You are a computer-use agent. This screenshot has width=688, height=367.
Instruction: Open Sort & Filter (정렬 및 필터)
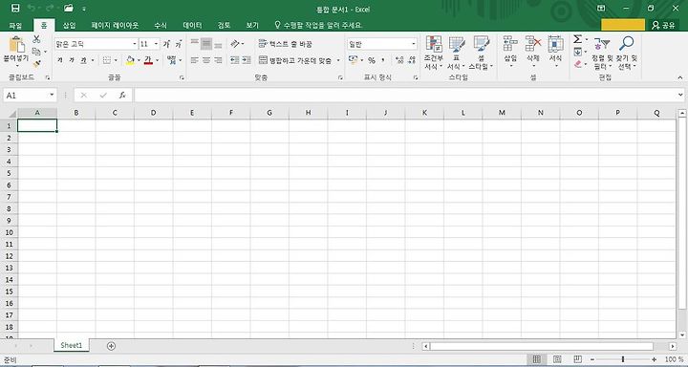(x=602, y=53)
